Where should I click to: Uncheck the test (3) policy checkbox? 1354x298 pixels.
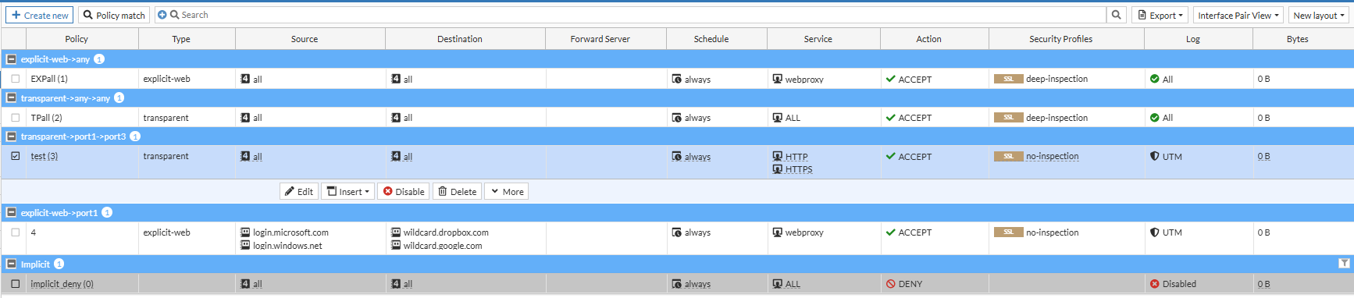16,156
